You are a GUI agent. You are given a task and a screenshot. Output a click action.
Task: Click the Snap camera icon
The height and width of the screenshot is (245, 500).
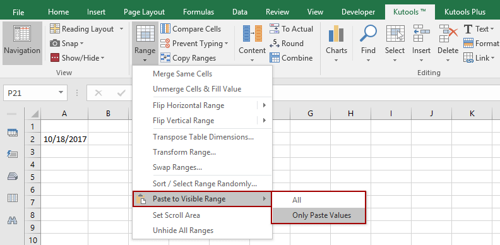click(55, 43)
